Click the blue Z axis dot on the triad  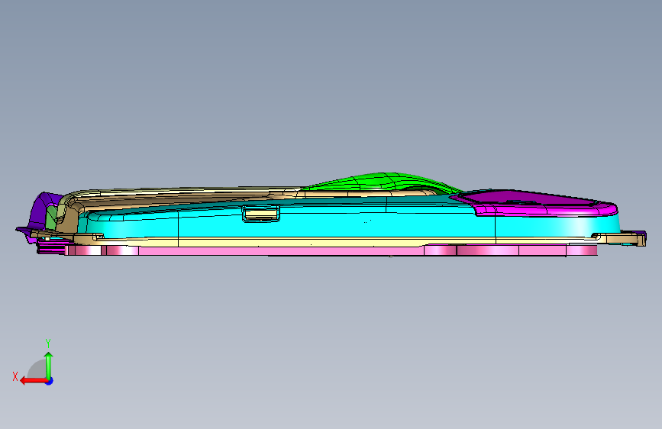(x=50, y=381)
